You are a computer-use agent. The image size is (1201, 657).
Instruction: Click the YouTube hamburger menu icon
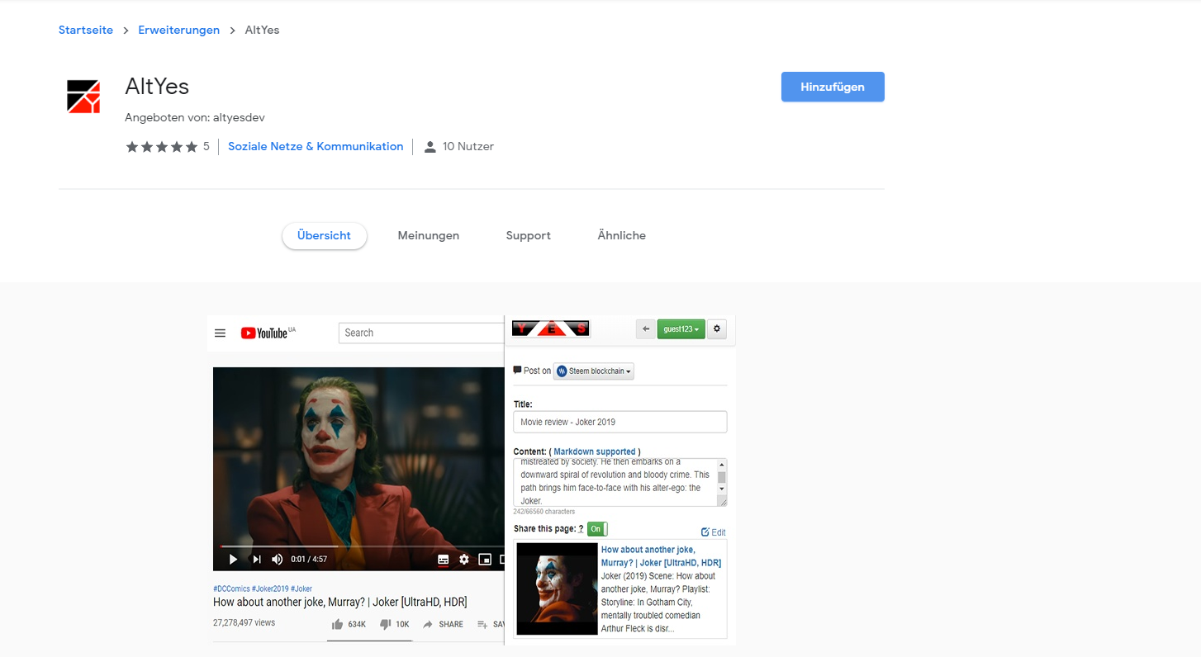(x=220, y=333)
